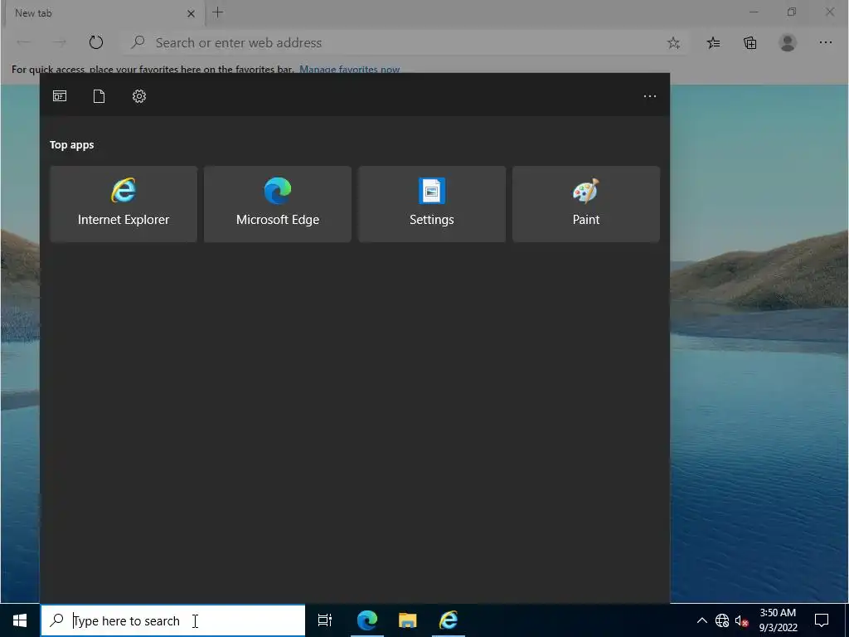Show hidden system tray icons
Viewport: 849px width, 637px height.
click(x=701, y=620)
